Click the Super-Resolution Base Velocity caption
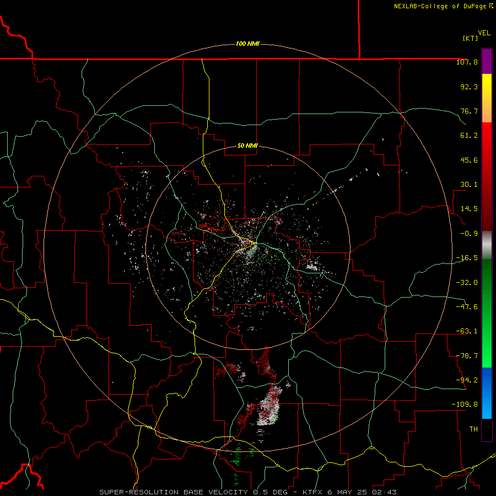This screenshot has height=496, width=496. point(247,492)
